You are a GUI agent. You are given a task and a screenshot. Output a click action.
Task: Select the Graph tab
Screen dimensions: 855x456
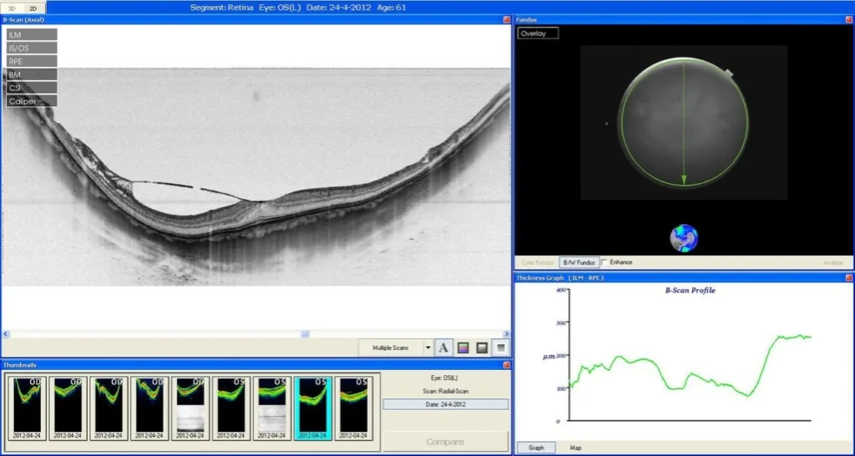[x=537, y=448]
